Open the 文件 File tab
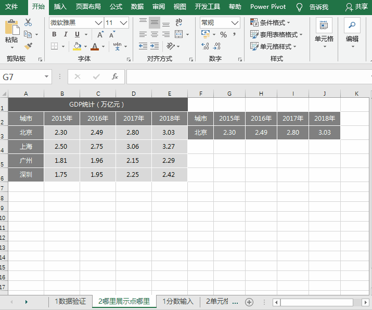Screen dimensions: 372x310 click(11, 7)
